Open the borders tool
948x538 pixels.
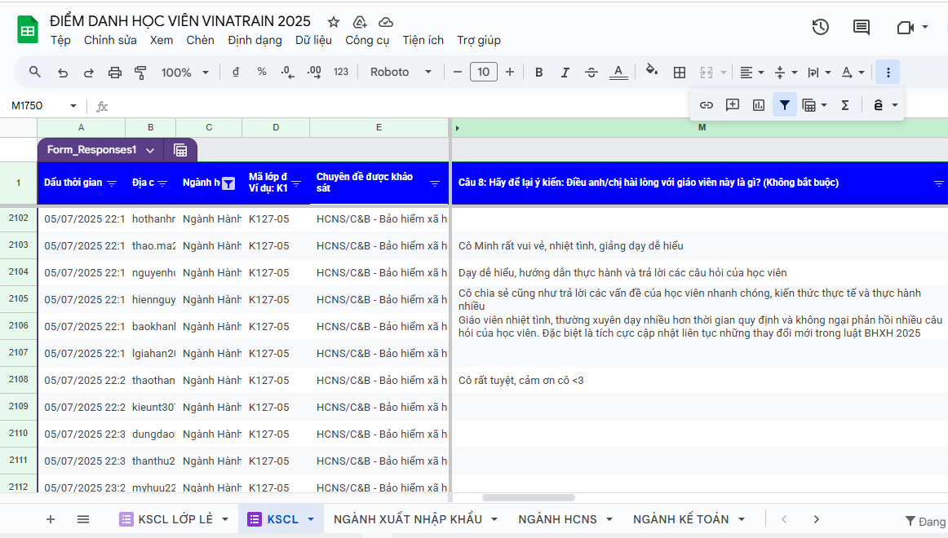click(x=679, y=73)
